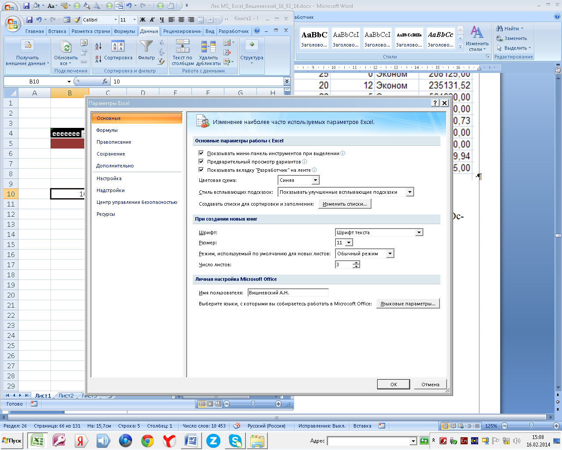Click Format Painter brush in Excel toolbar
562x450 pixels.
click(77, 20)
